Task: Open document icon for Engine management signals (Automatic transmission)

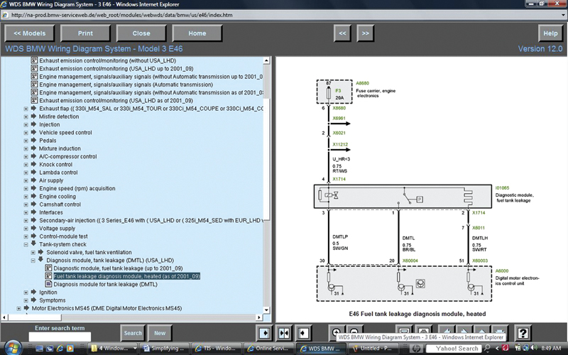Action: [x=34, y=84]
